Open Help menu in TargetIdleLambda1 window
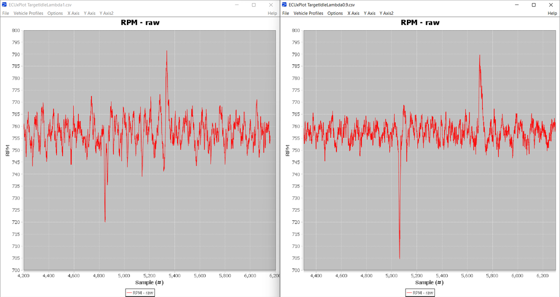560x297 pixels. (x=272, y=13)
